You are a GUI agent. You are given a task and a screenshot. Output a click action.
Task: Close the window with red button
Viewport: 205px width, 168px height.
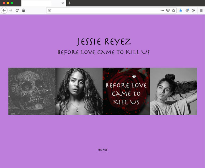click(4, 3)
